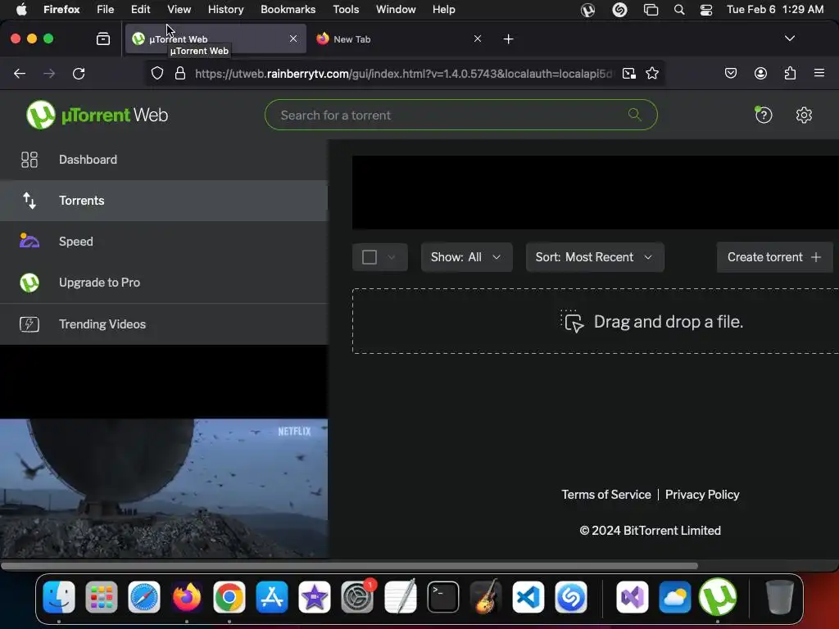Close the New Tab tab
839x629 pixels.
point(478,38)
